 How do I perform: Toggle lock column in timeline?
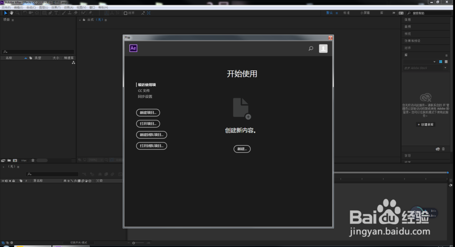pos(13,181)
